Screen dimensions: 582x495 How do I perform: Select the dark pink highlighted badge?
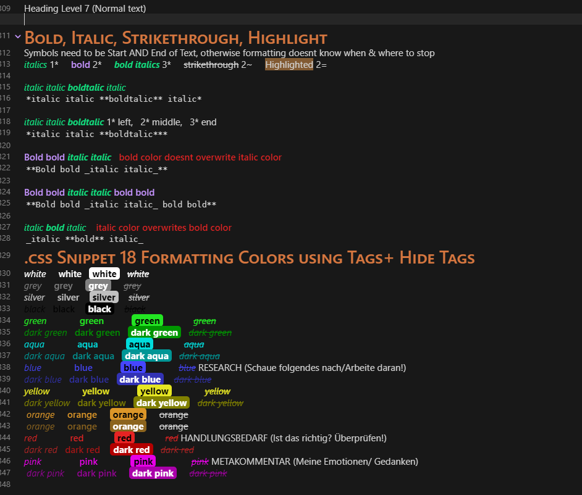[x=153, y=473]
